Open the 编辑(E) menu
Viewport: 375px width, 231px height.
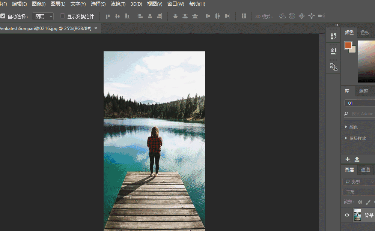tap(20, 4)
